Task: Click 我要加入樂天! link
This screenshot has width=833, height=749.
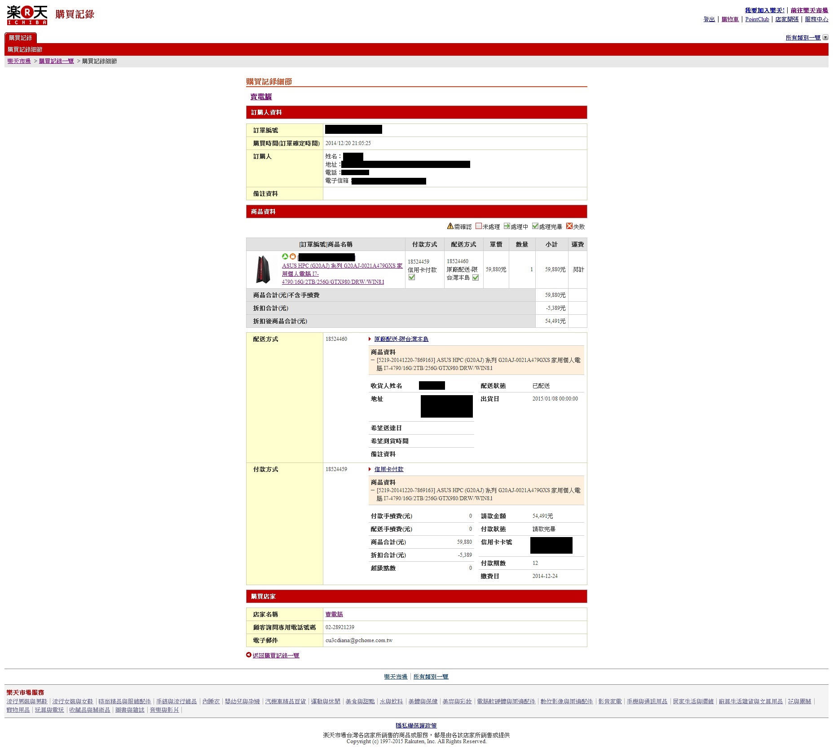Action: (764, 10)
